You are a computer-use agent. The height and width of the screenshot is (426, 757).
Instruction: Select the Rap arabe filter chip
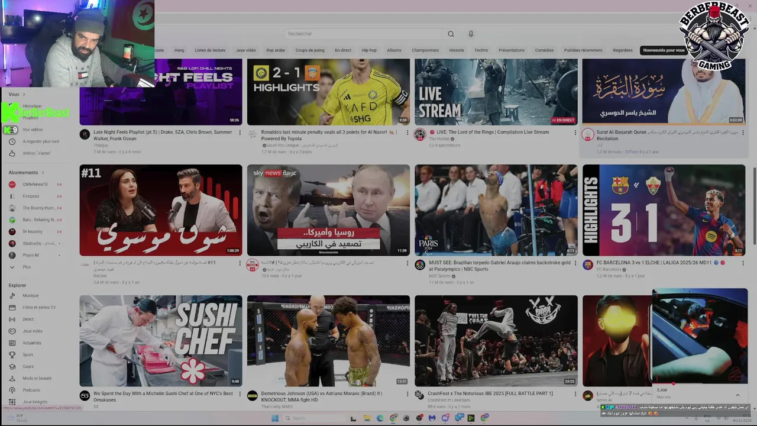pos(276,50)
